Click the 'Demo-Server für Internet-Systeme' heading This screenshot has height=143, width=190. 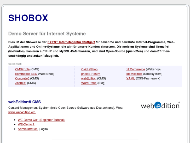tap(47, 34)
